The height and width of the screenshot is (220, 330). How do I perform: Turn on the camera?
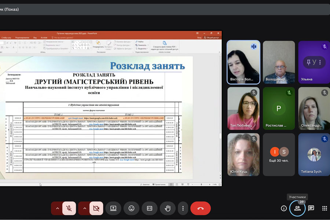tap(96, 208)
